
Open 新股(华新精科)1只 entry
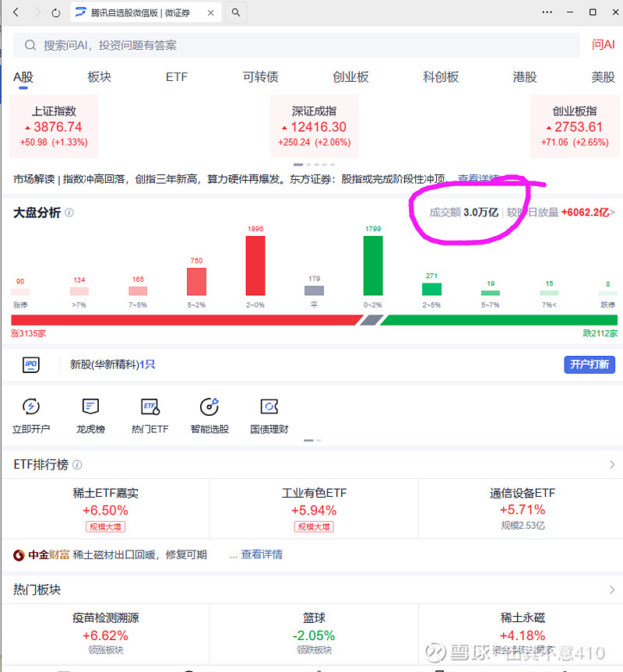pyautogui.click(x=113, y=364)
